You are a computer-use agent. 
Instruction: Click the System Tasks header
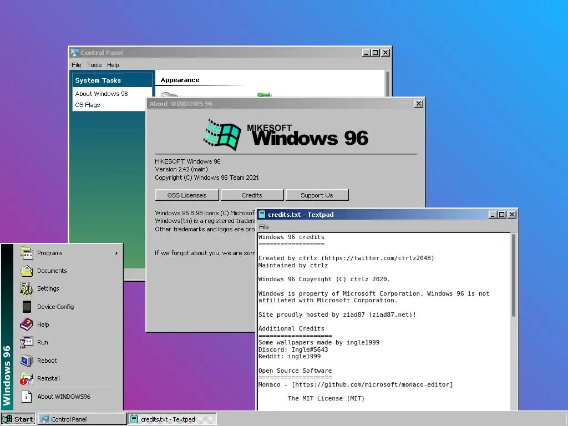coord(112,80)
